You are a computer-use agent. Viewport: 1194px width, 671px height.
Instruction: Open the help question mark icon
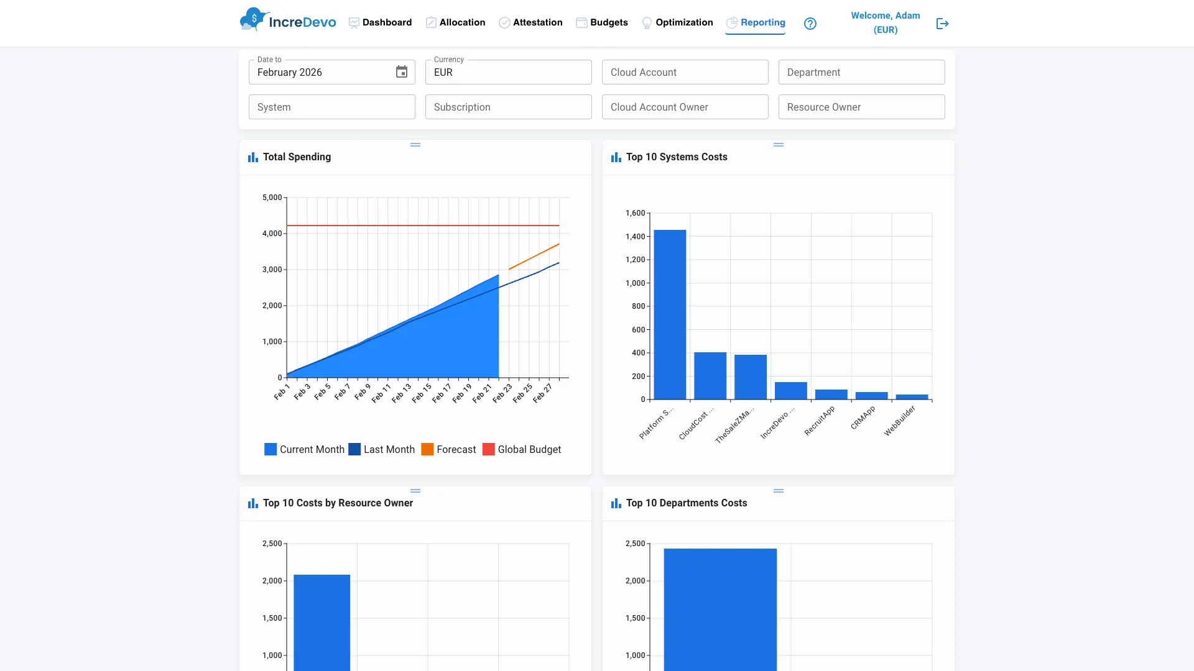tap(810, 24)
